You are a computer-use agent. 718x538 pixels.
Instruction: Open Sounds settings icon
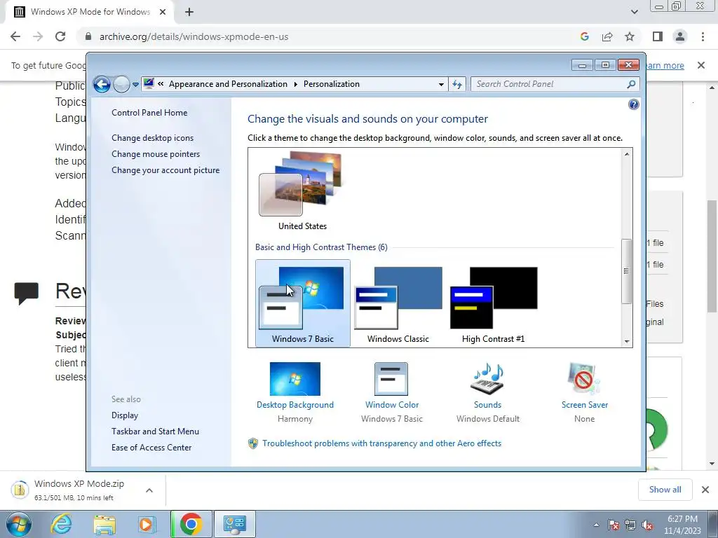[x=488, y=379]
